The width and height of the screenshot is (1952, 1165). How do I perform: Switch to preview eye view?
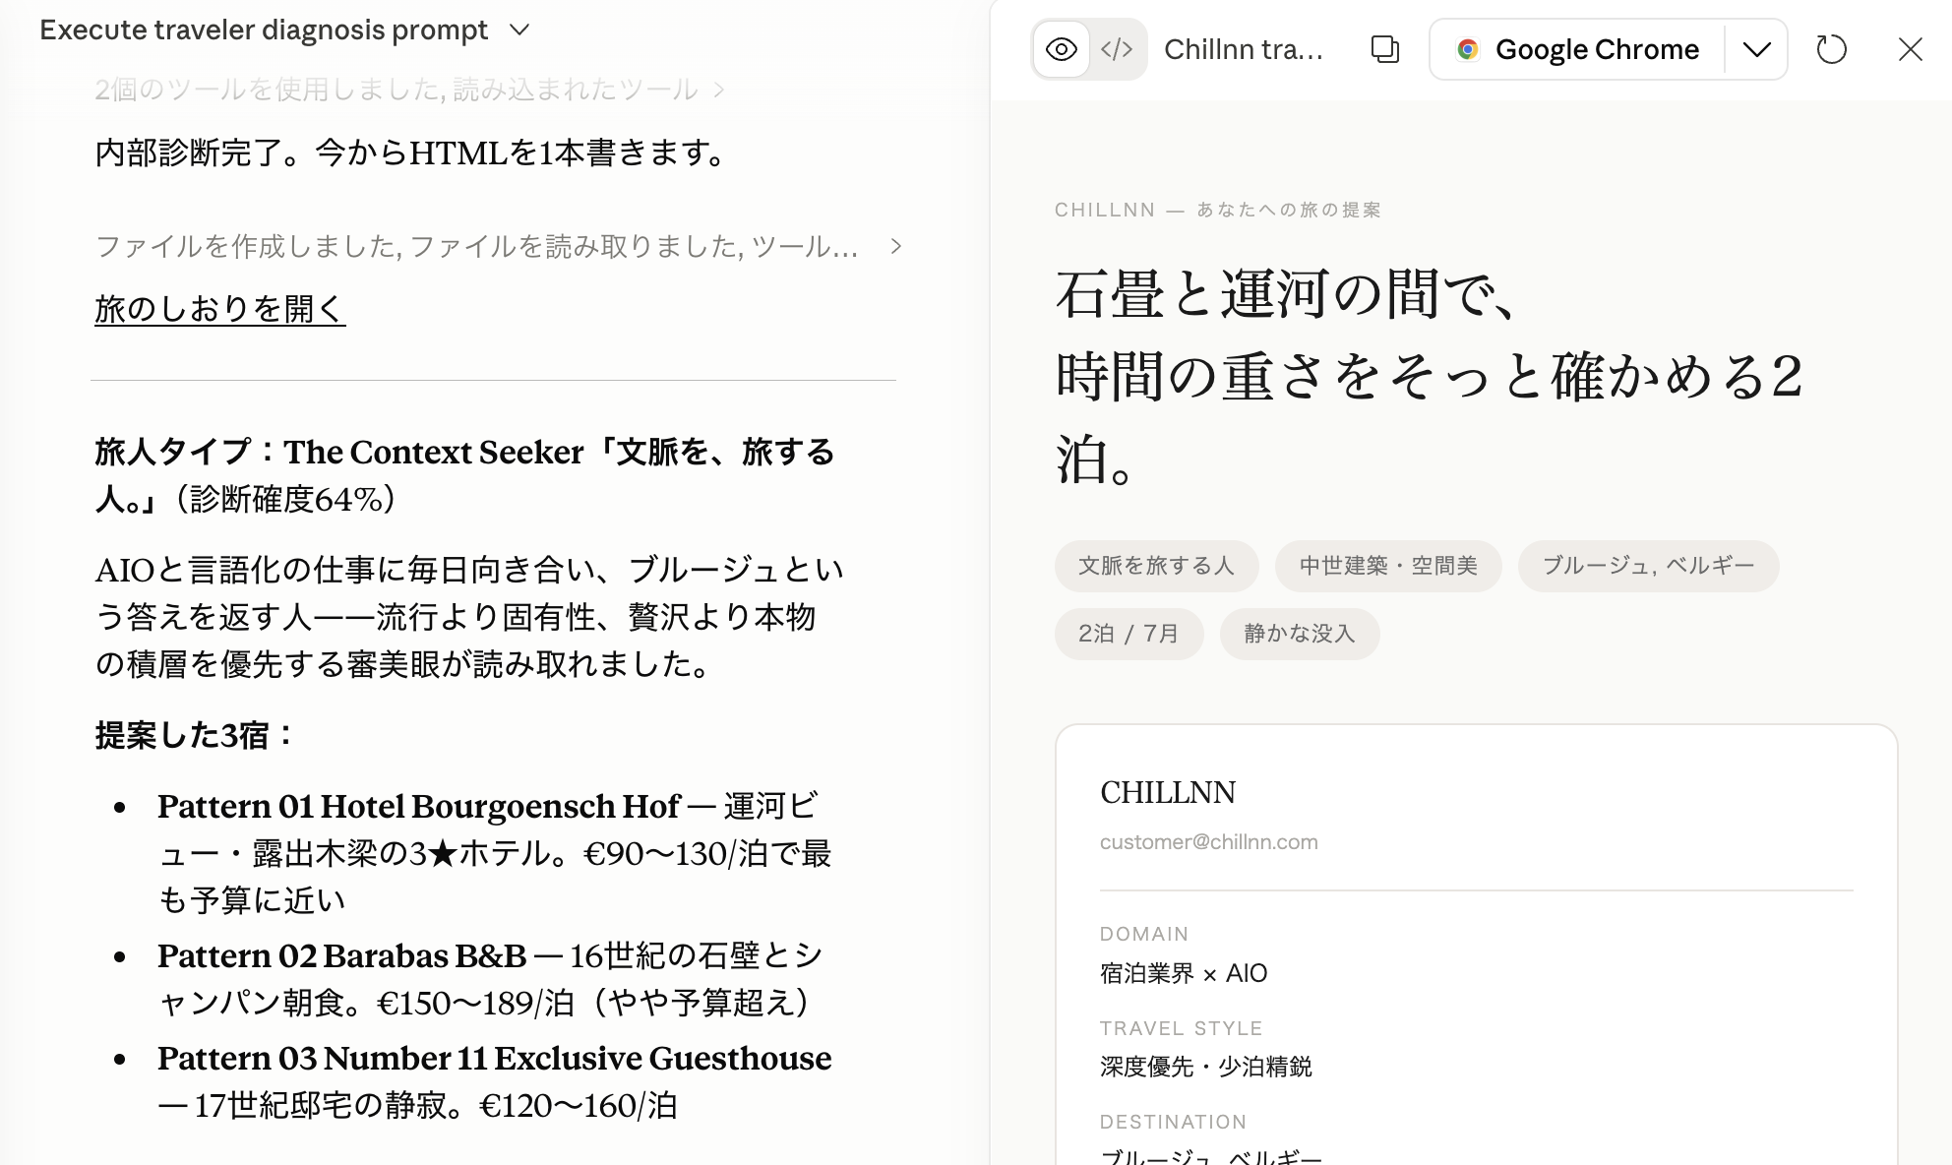(1061, 49)
